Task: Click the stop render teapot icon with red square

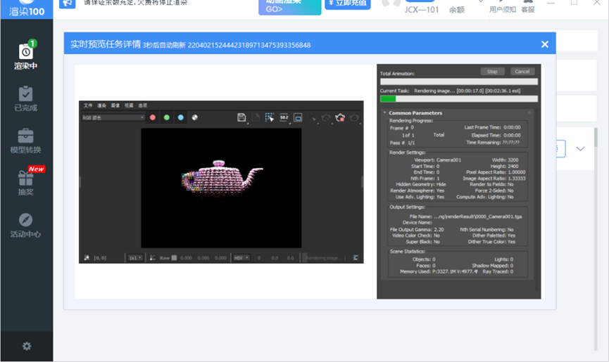Action: point(340,117)
